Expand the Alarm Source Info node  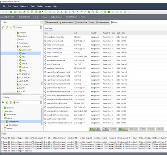click(x=18, y=50)
